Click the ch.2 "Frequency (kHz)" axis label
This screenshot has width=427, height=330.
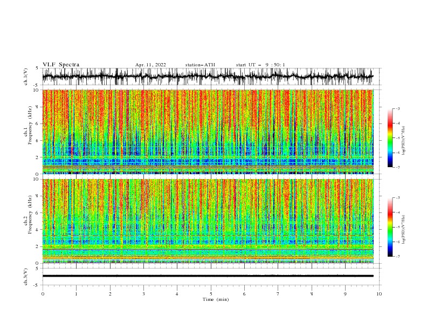[x=30, y=214]
